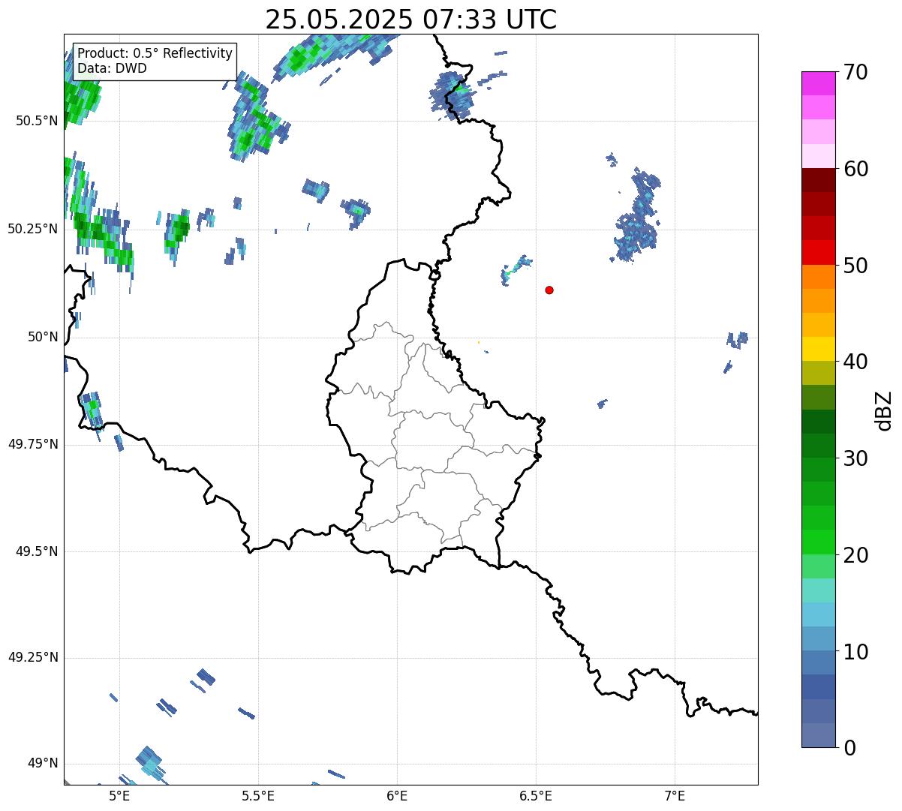Click the "Product: 0.5° Reflectivity" legend line

[155, 54]
